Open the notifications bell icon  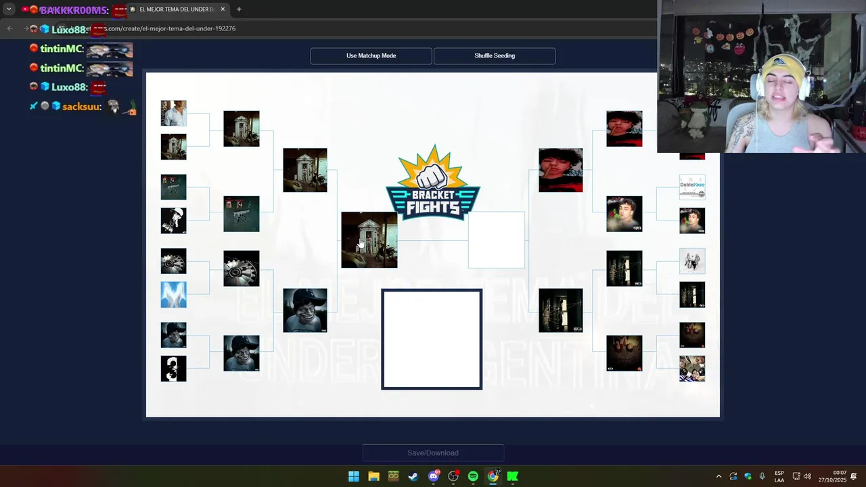click(854, 476)
